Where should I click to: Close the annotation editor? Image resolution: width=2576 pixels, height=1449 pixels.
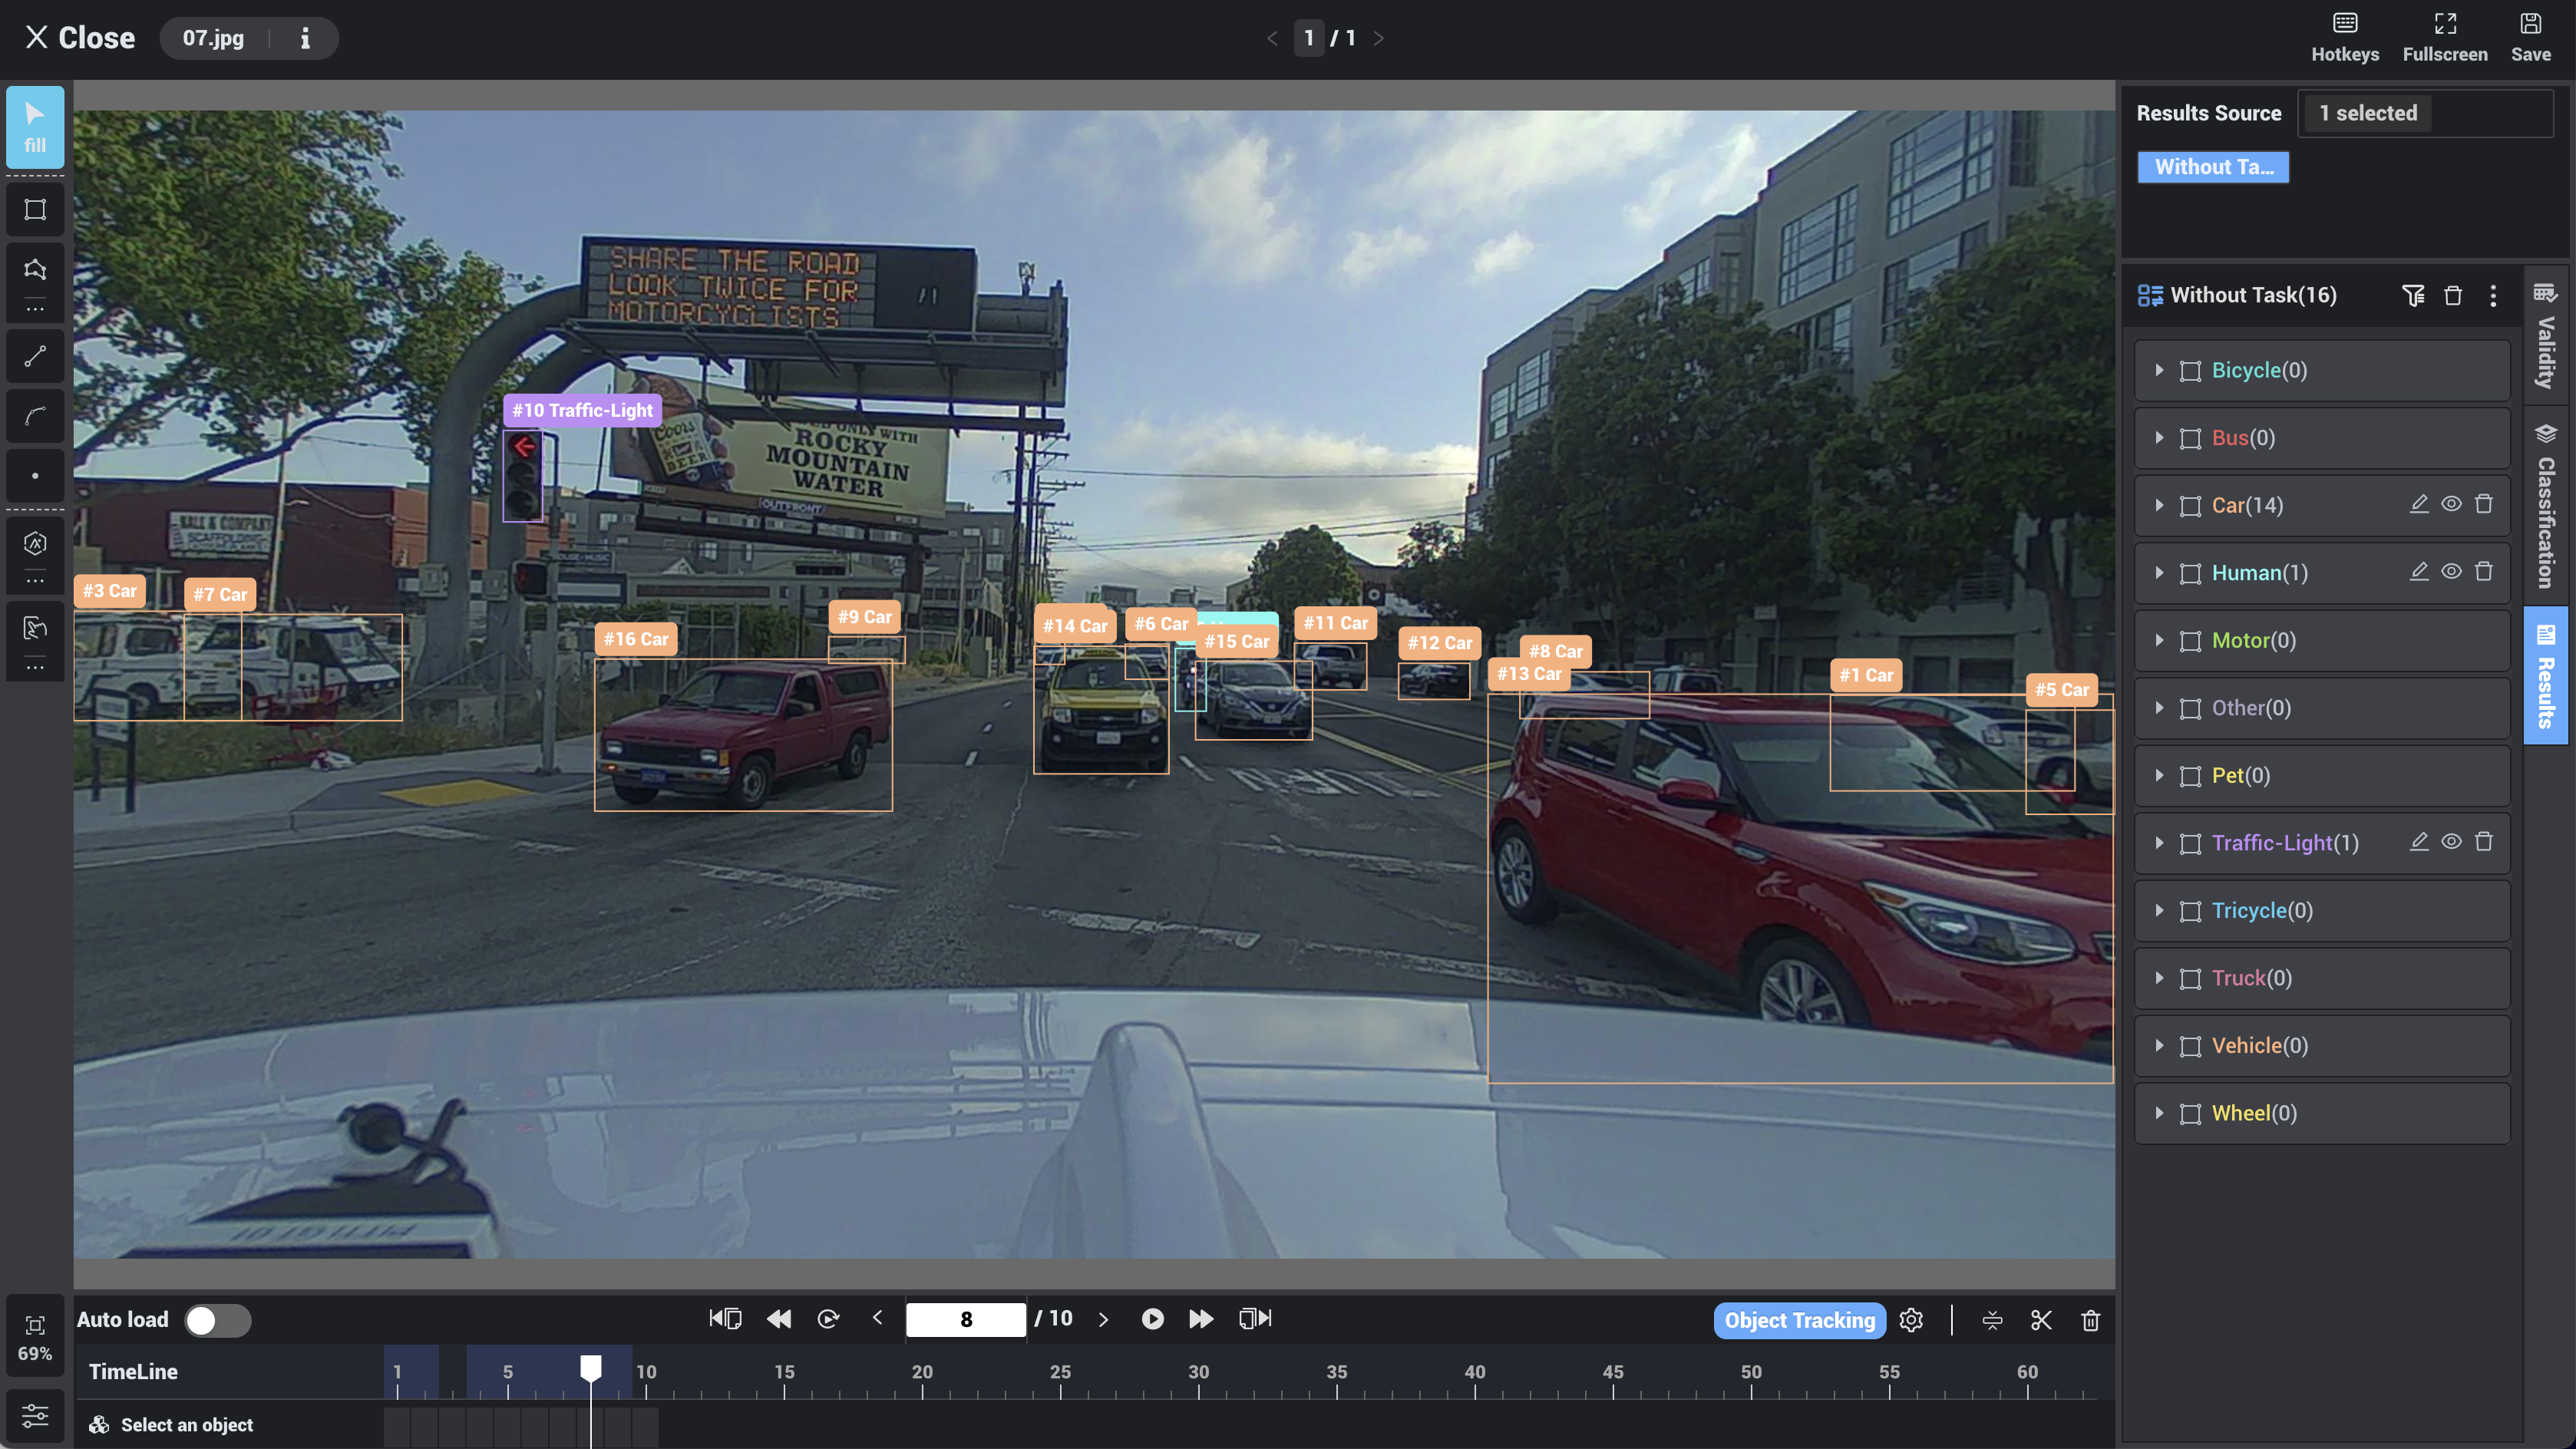click(x=80, y=38)
